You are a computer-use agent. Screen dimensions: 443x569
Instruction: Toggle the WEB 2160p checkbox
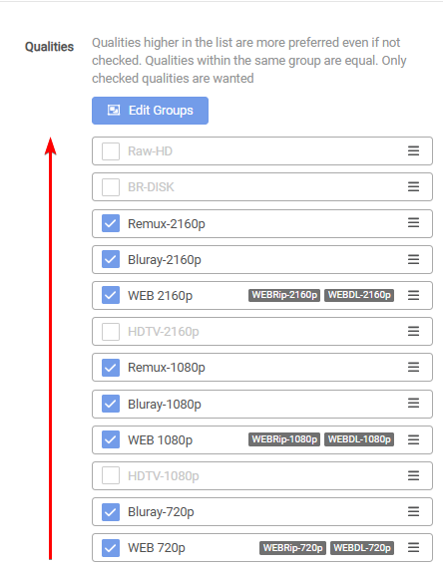point(111,295)
